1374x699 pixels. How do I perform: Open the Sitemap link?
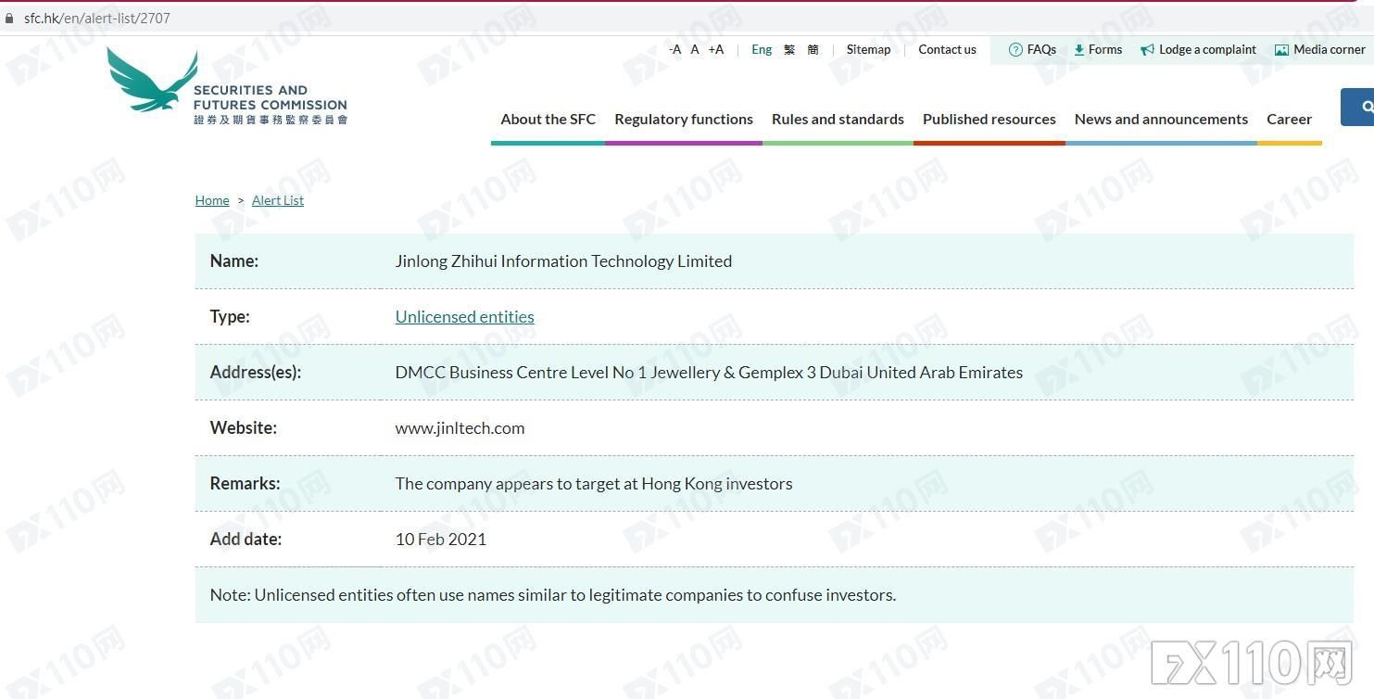coord(868,50)
